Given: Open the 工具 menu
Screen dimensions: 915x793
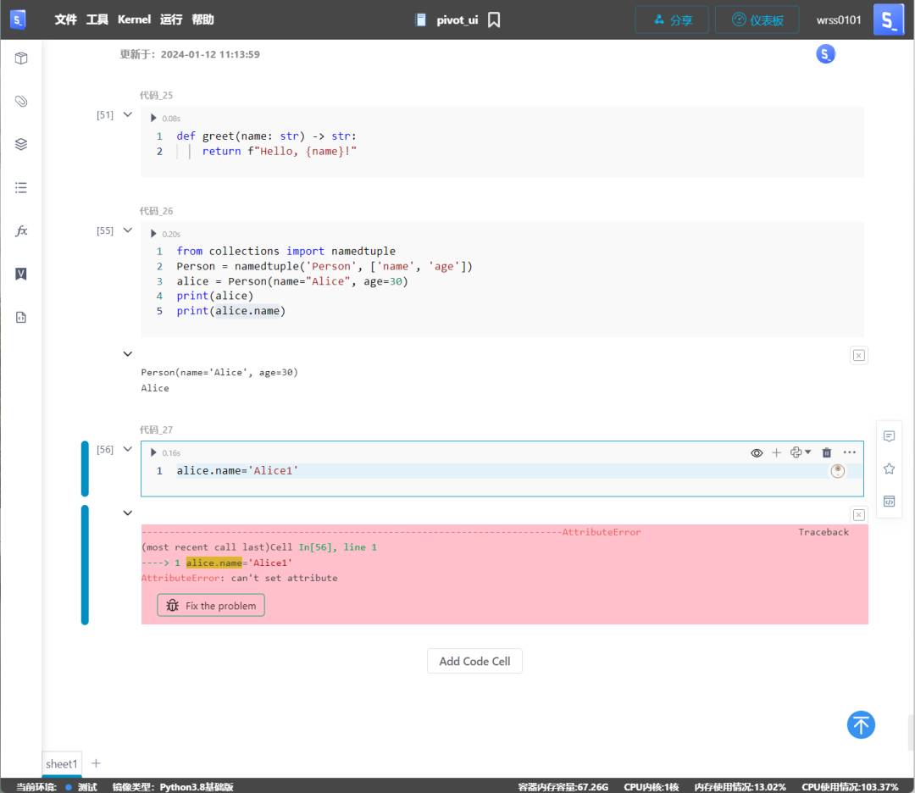Looking at the screenshot, I should coord(97,19).
